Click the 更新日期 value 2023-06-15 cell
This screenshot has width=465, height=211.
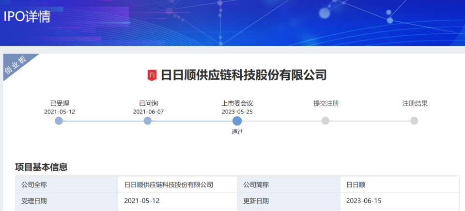pyautogui.click(x=400, y=201)
